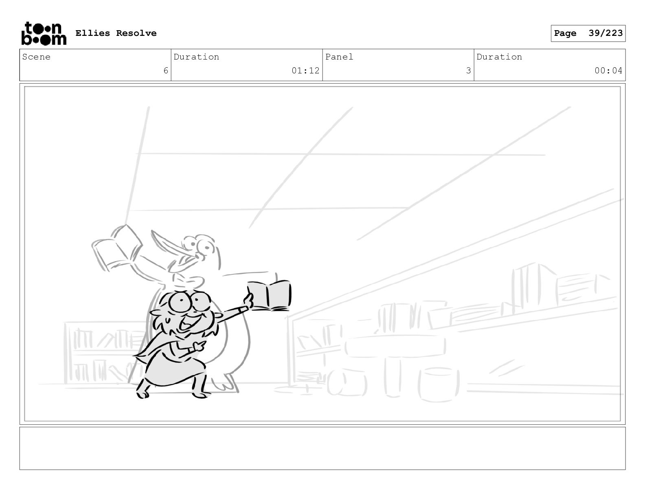Select the Duration label beside Panel
Image resolution: width=645 pixels, height=499 pixels.
click(499, 57)
